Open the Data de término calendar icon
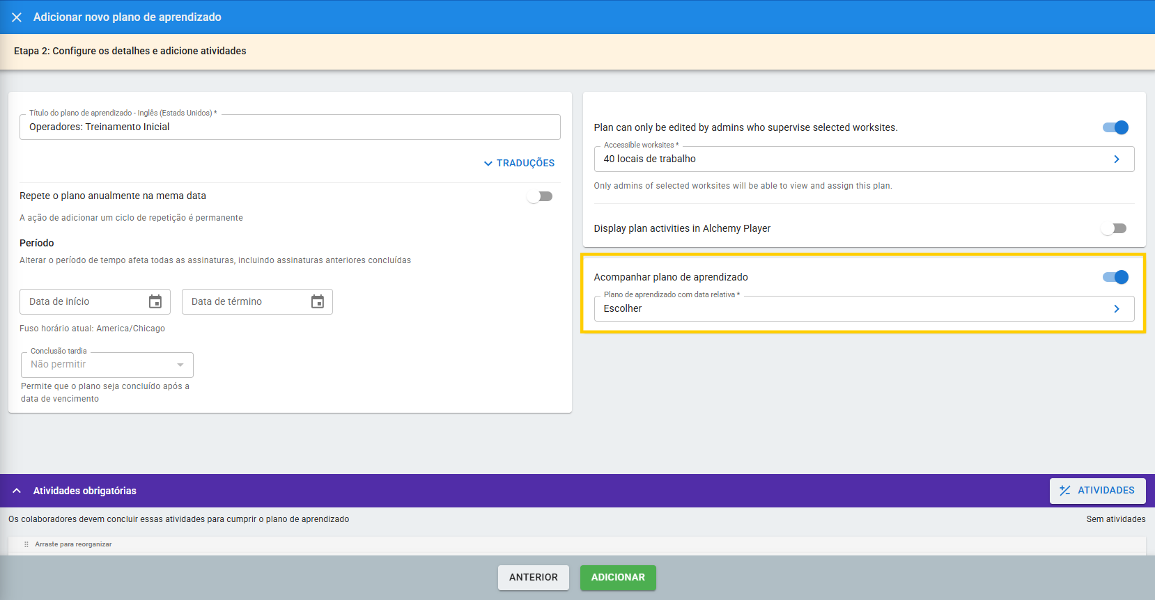This screenshot has width=1155, height=600. click(x=318, y=301)
